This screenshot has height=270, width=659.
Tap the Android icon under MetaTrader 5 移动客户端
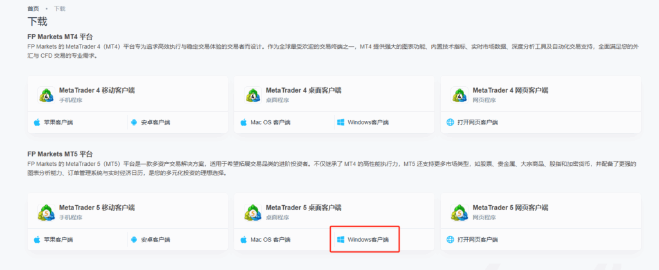coord(134,240)
